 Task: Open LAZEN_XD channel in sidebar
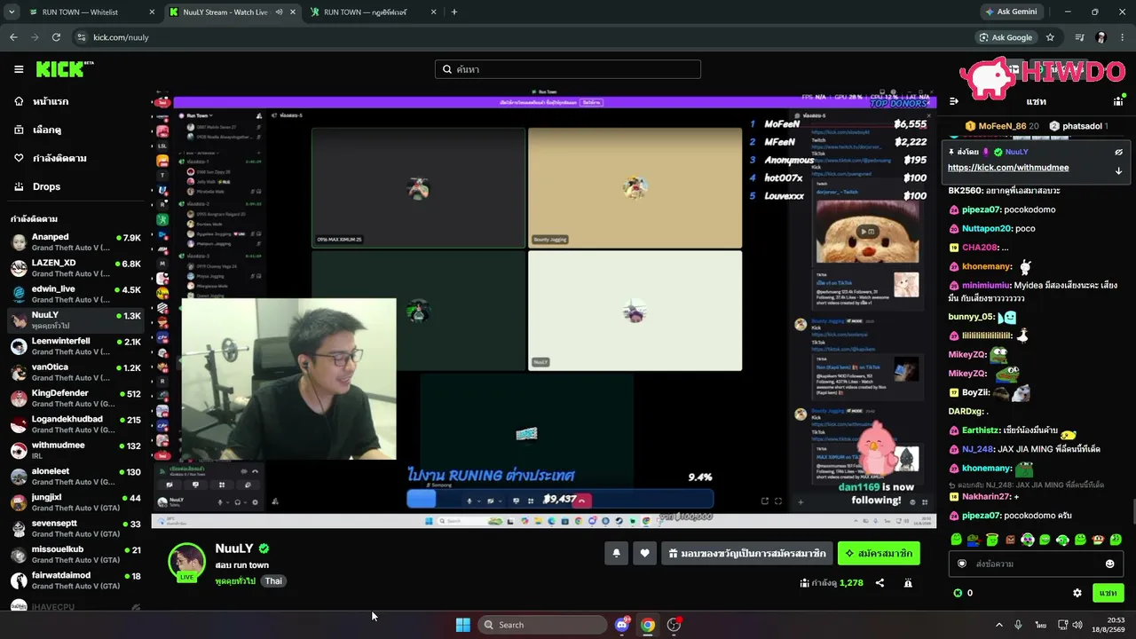click(x=75, y=268)
